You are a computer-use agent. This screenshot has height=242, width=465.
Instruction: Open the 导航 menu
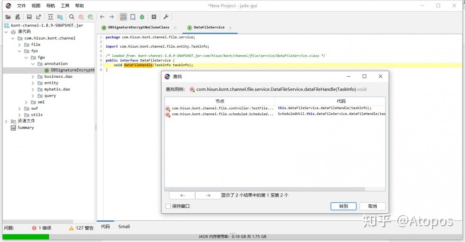pyautogui.click(x=50, y=6)
